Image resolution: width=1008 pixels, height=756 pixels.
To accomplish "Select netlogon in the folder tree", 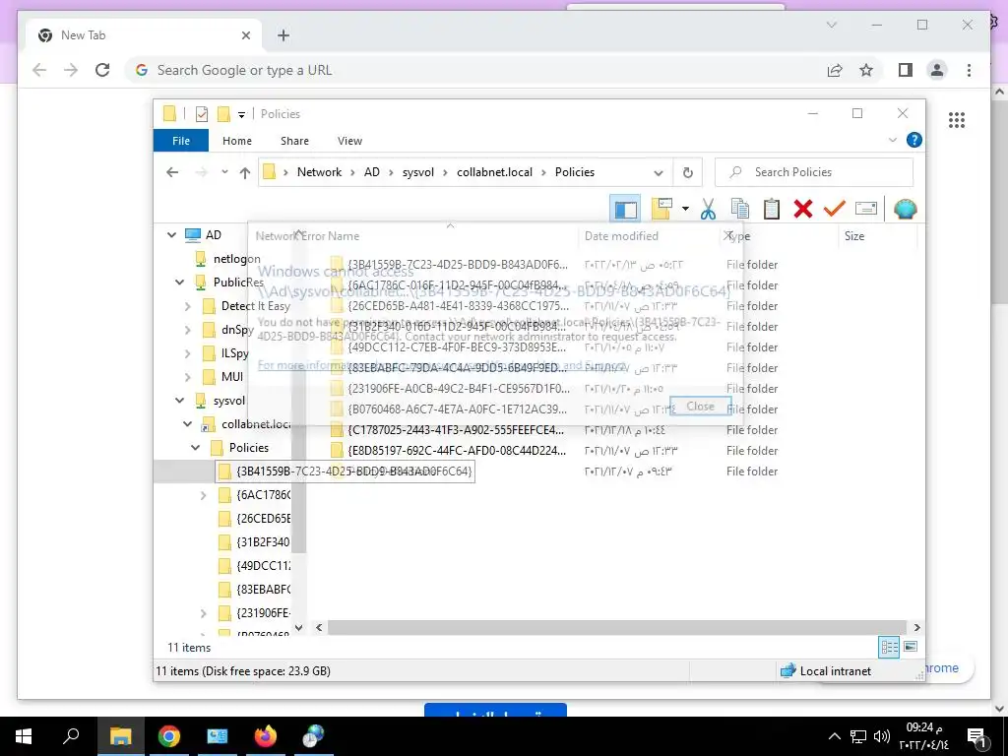I will tap(236, 259).
